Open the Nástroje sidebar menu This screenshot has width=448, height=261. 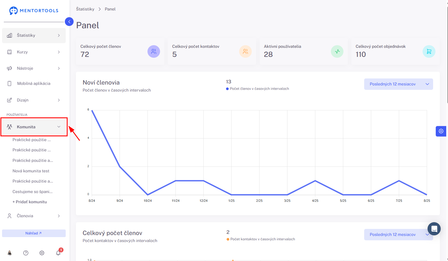point(34,68)
